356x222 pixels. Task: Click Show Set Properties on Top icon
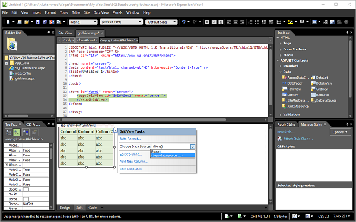26,132
